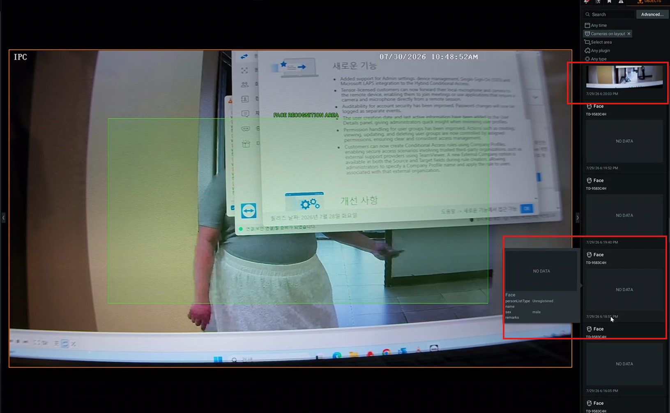The image size is (670, 413).
Task: Select the NO DATA preview dated 6:19:40 PM
Action: click(x=624, y=216)
